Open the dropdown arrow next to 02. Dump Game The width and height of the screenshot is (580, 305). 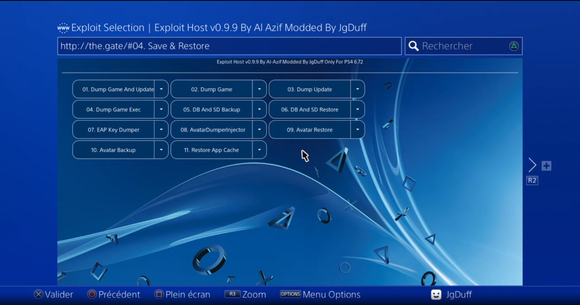pos(259,89)
